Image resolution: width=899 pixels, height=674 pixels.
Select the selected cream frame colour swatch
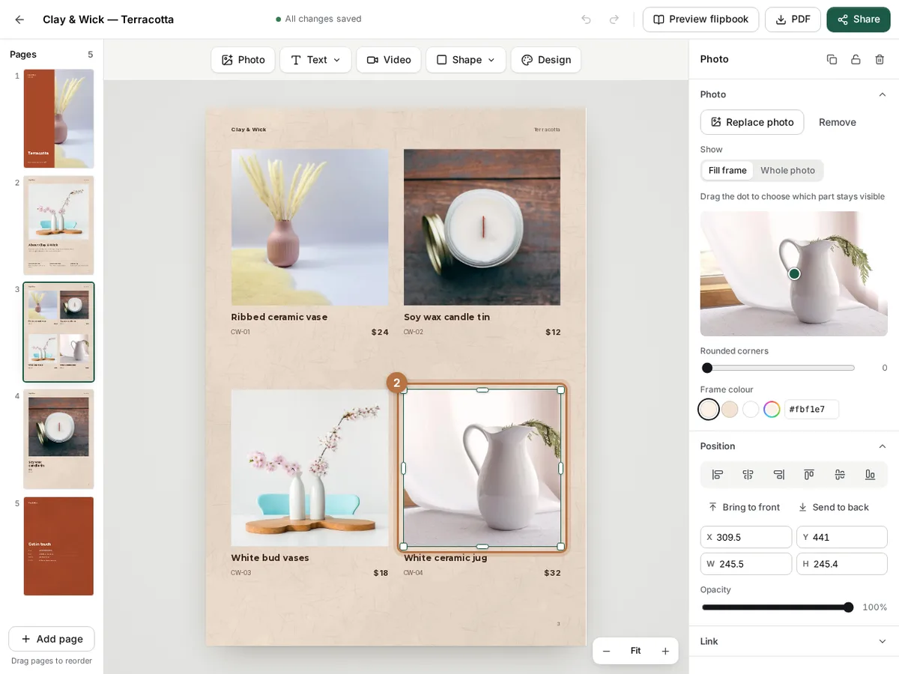click(x=709, y=410)
